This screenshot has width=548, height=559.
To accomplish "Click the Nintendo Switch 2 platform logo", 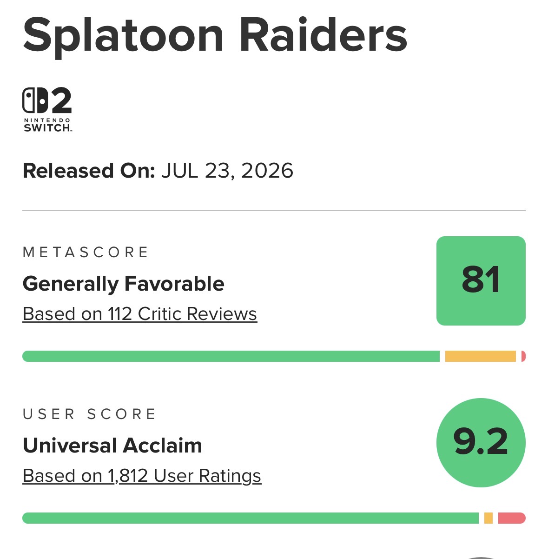I will point(47,110).
